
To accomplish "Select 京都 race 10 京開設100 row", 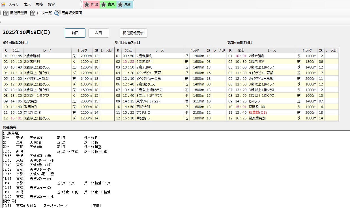I will click(x=257, y=107).
